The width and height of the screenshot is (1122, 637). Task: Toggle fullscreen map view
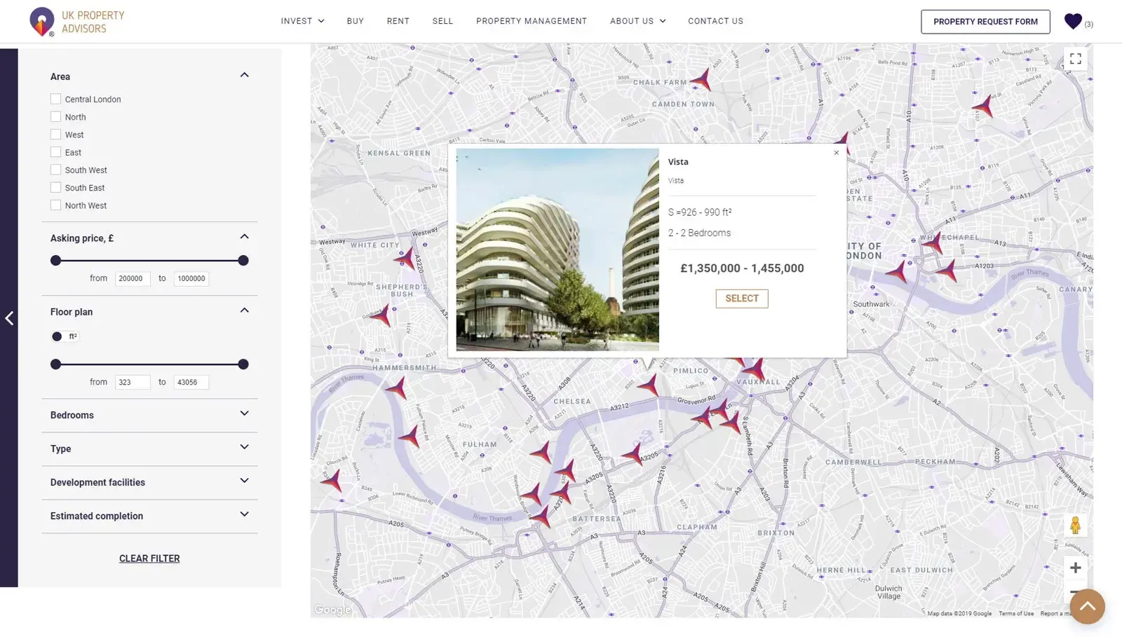[x=1075, y=59]
